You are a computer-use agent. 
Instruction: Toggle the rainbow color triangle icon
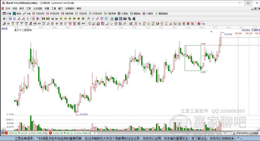pos(38,19)
